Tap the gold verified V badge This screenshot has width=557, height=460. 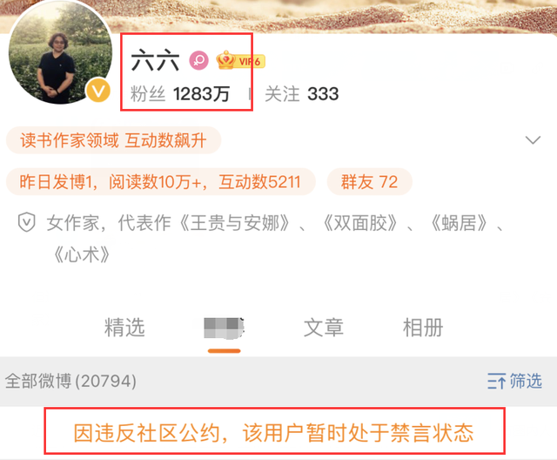pos(98,90)
